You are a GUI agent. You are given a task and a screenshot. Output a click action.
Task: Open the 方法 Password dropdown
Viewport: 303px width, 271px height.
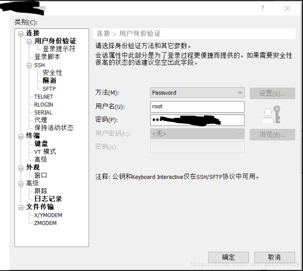click(197, 93)
